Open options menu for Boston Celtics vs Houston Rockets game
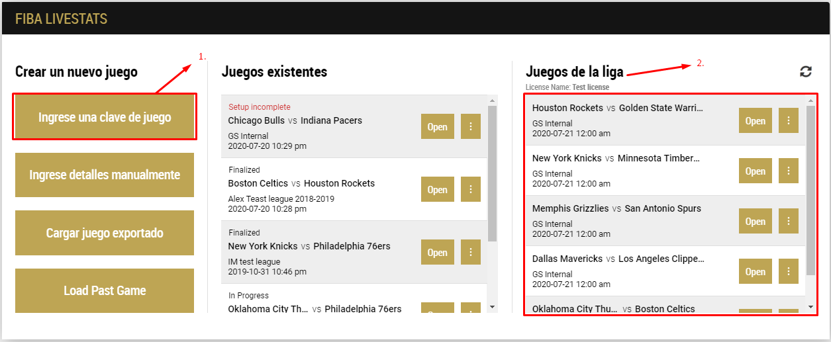This screenshot has width=831, height=342. click(470, 189)
